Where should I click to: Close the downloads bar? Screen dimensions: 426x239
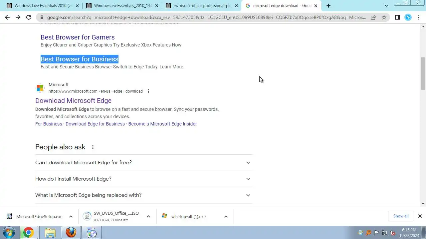pos(420,216)
